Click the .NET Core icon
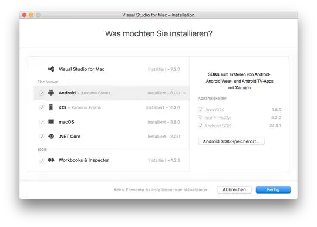317x227 pixels. tap(51, 136)
